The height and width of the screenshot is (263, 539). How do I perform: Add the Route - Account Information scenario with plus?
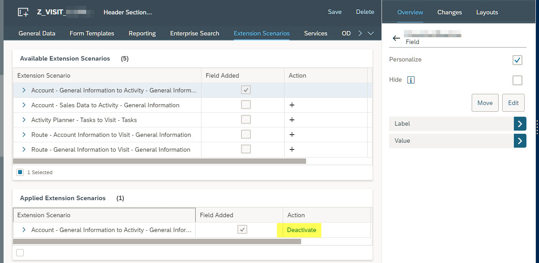pyautogui.click(x=292, y=135)
